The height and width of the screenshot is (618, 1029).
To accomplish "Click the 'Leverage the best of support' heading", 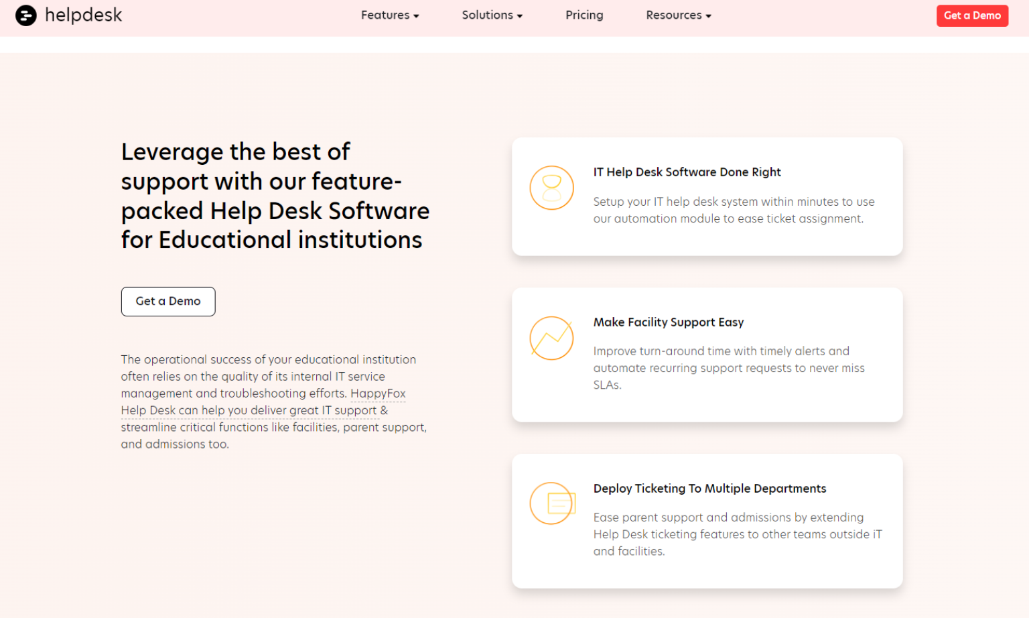I will coord(275,196).
